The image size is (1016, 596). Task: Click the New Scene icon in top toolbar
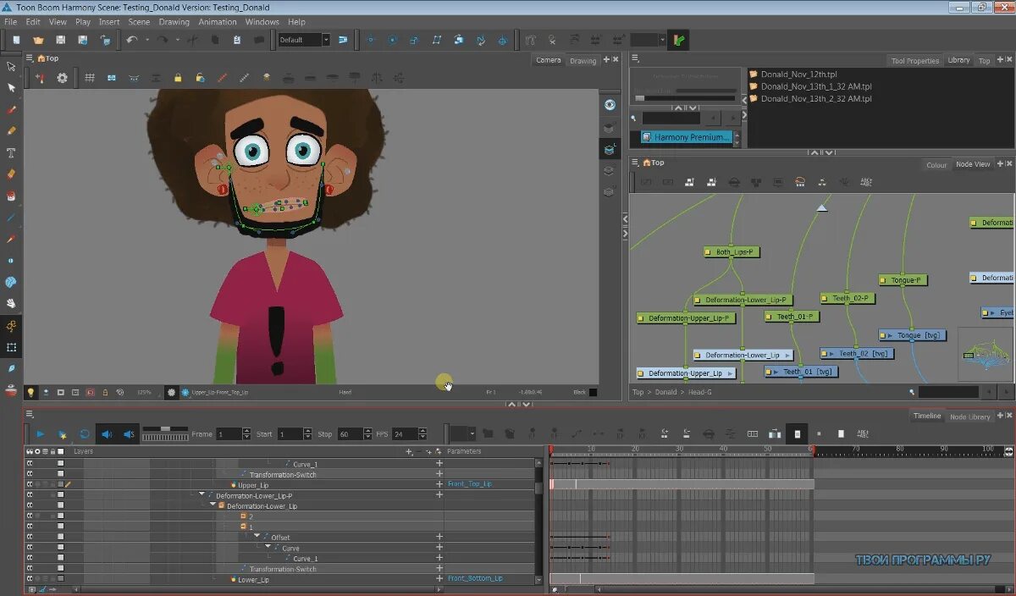(16, 40)
